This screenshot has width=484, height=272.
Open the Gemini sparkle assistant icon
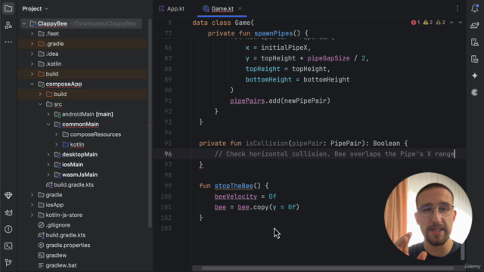pos(475,76)
